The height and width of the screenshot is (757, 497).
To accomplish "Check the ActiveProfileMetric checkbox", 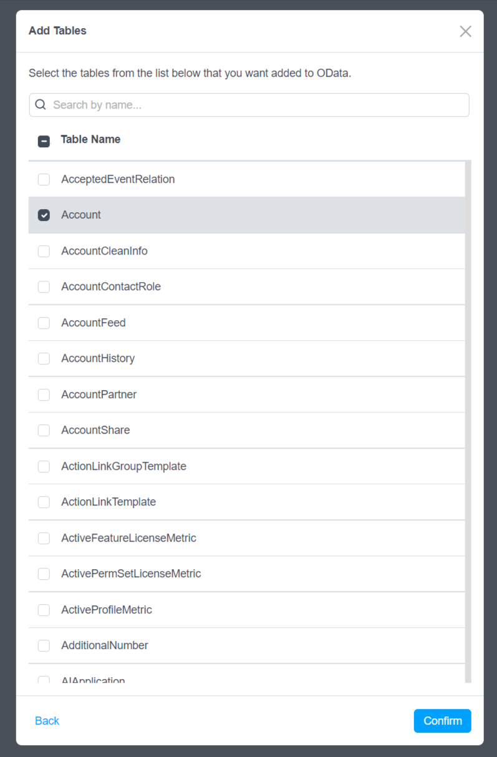I will (44, 610).
